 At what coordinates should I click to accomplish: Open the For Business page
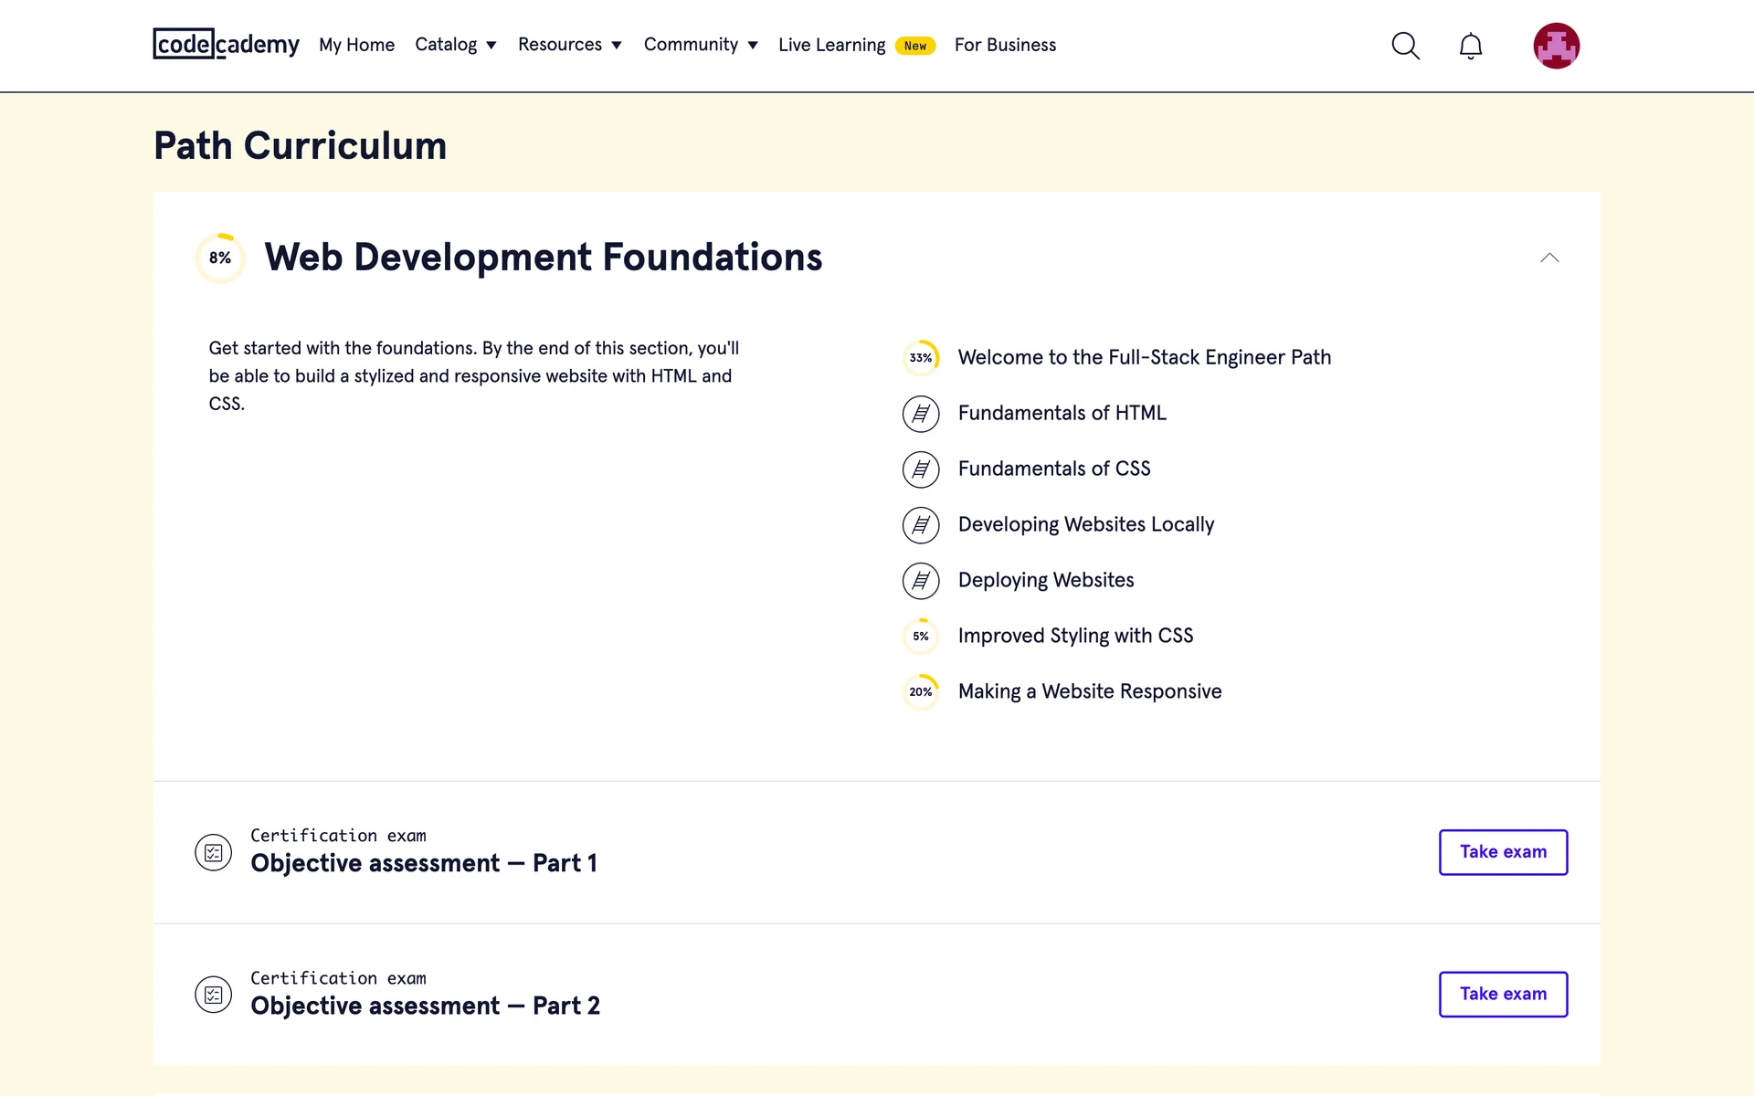1005,45
